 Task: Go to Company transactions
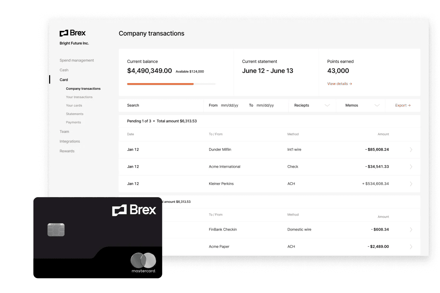coord(83,89)
